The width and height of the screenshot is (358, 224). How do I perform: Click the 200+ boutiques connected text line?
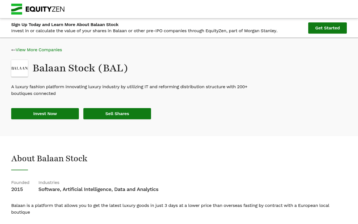[x=34, y=94]
